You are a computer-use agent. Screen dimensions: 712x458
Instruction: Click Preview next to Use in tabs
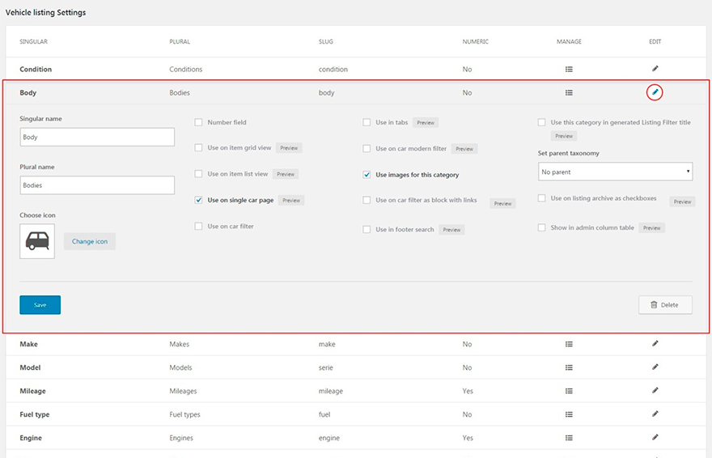click(426, 123)
